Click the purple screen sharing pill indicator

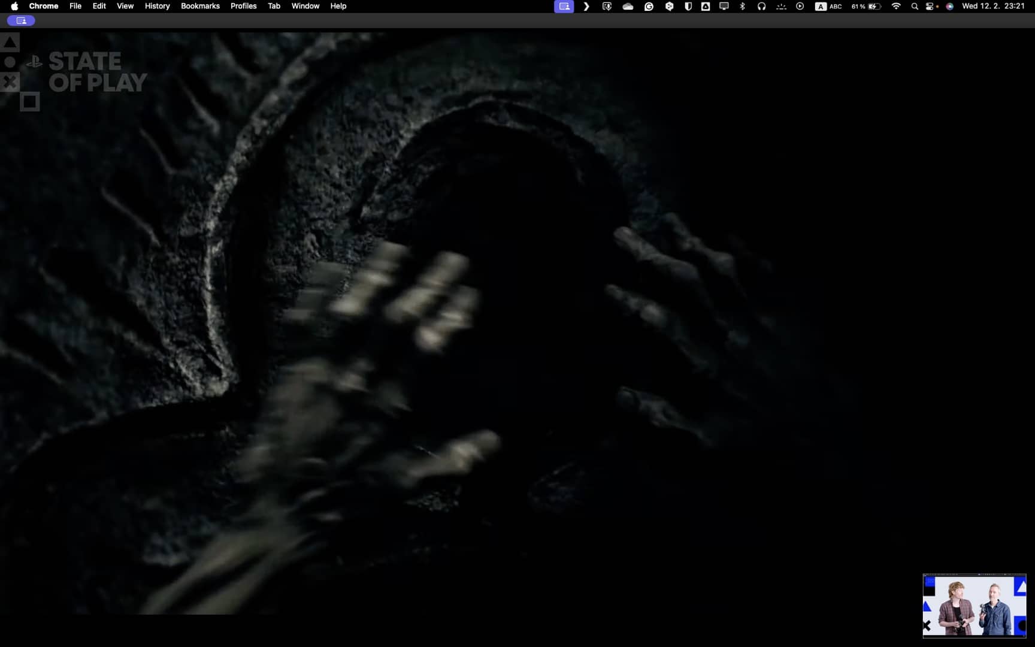pos(21,21)
